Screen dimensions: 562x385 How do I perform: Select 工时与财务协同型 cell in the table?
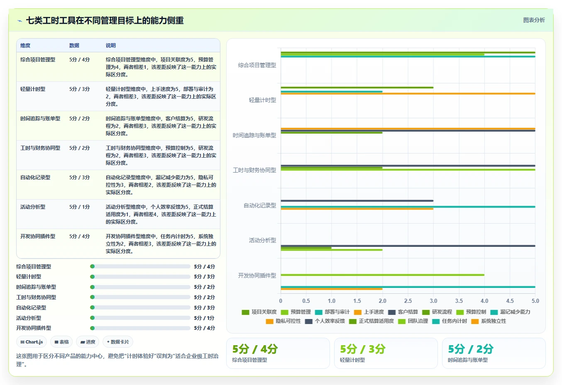40,148
